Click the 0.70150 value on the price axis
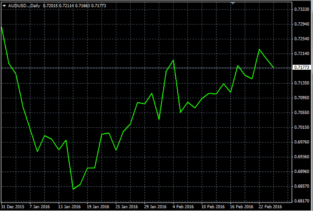The height and width of the screenshot is (211, 313). click(x=302, y=127)
